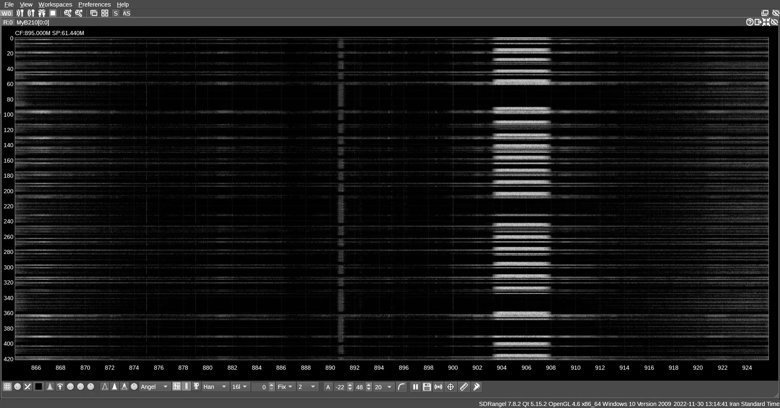Open the File menu
This screenshot has height=408, width=780.
pyautogui.click(x=9, y=4)
